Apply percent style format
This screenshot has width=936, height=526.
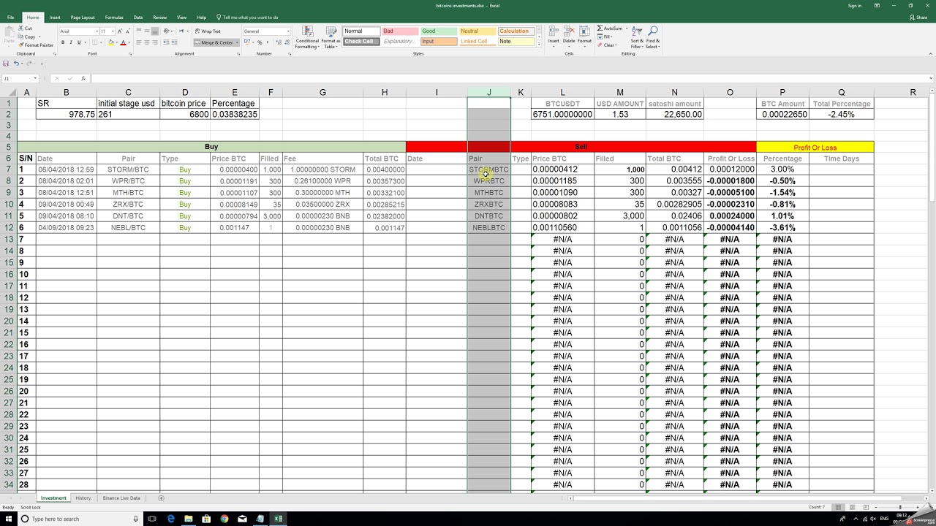click(260, 42)
